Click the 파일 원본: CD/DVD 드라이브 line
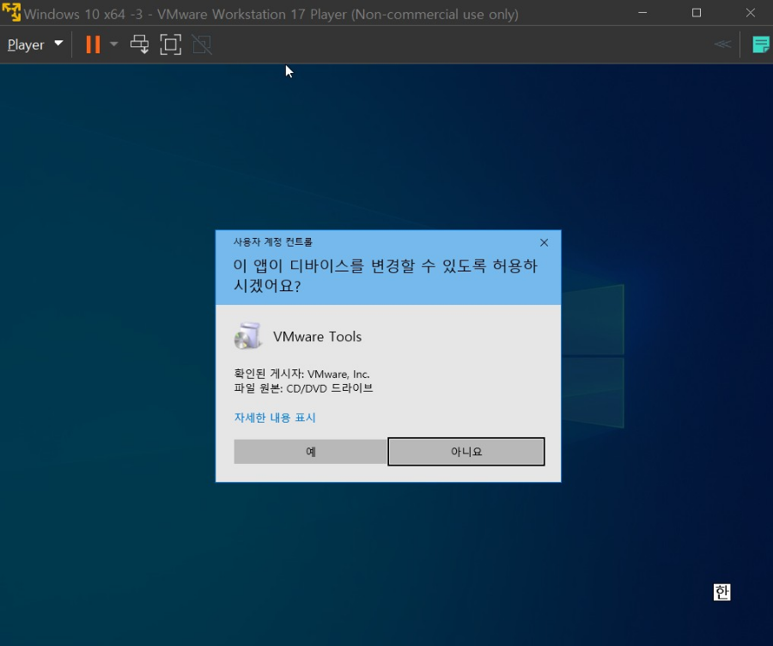Viewport: 773px width, 646px height. coord(303,388)
